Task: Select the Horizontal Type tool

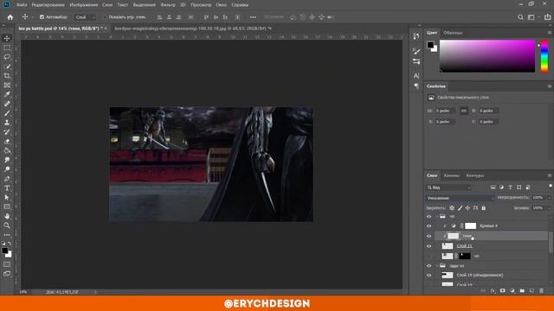Action: tap(7, 188)
